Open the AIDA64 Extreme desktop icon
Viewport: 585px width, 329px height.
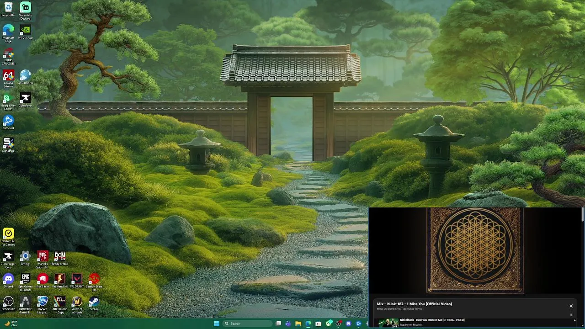[8, 79]
